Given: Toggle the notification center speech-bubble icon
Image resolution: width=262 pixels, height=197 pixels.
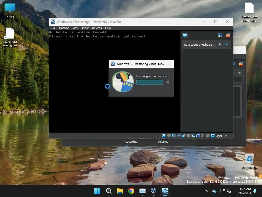Looking at the screenshot, I should point(185,35).
